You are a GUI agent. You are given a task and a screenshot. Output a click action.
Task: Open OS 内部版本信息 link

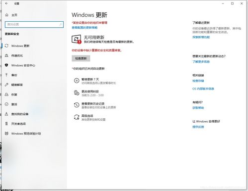coord(203,89)
